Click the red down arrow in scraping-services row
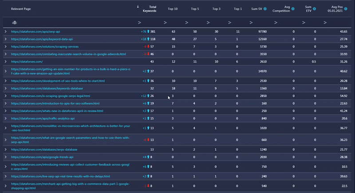The width and height of the screenshot is (355, 193). [x=148, y=47]
